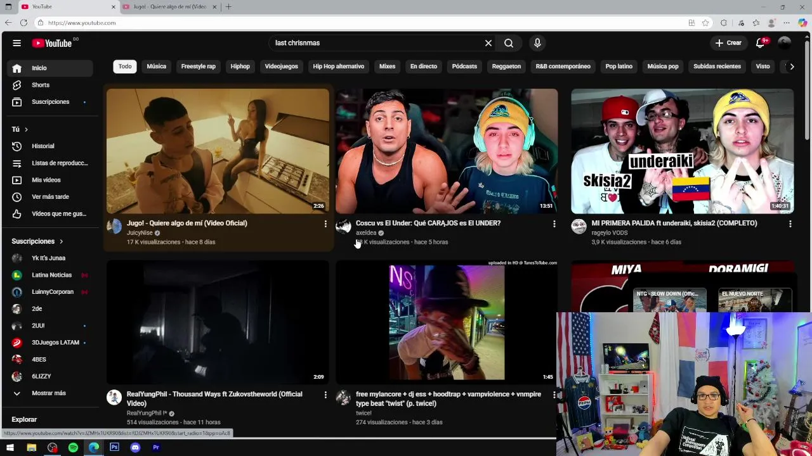Open the 3DJuegos LATAM subscription
The image size is (812, 456).
click(x=51, y=343)
